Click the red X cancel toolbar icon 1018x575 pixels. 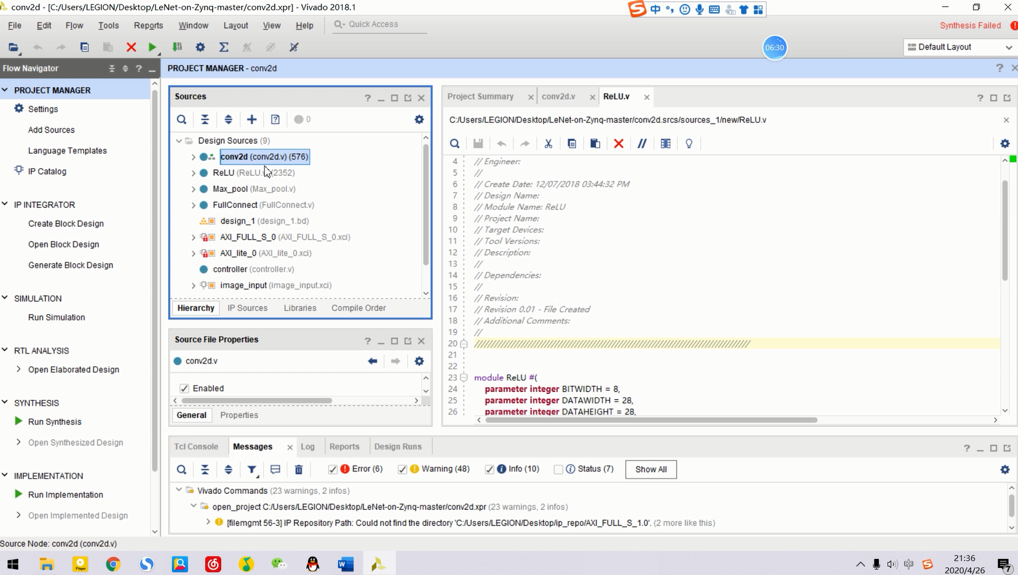pos(131,47)
